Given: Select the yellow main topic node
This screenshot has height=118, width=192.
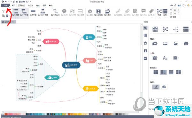Looking at the screenshot, I should (x=91, y=89).
